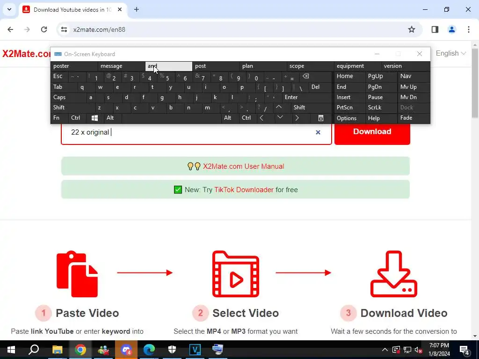The height and width of the screenshot is (359, 479).
Task: Clear the search field with the X icon
Action: [x=318, y=132]
